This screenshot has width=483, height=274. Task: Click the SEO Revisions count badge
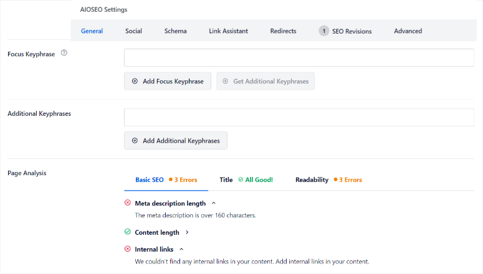pyautogui.click(x=324, y=31)
